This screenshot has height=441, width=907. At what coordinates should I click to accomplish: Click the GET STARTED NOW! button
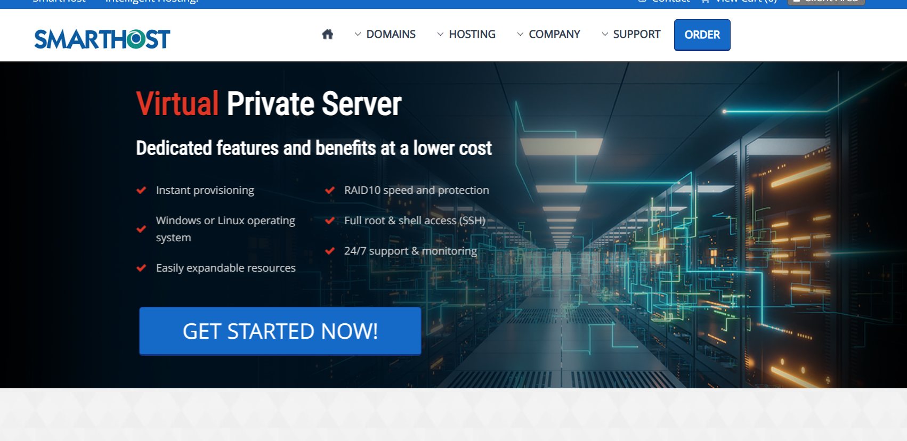[x=280, y=331]
